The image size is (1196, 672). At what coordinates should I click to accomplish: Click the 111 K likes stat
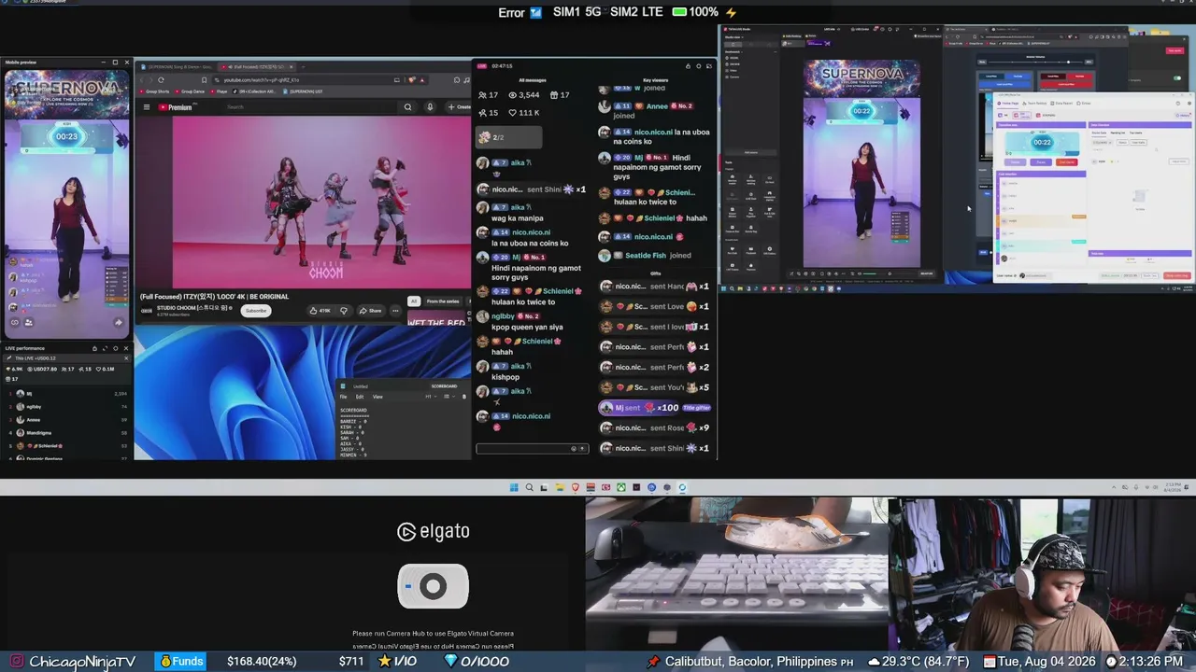click(523, 113)
